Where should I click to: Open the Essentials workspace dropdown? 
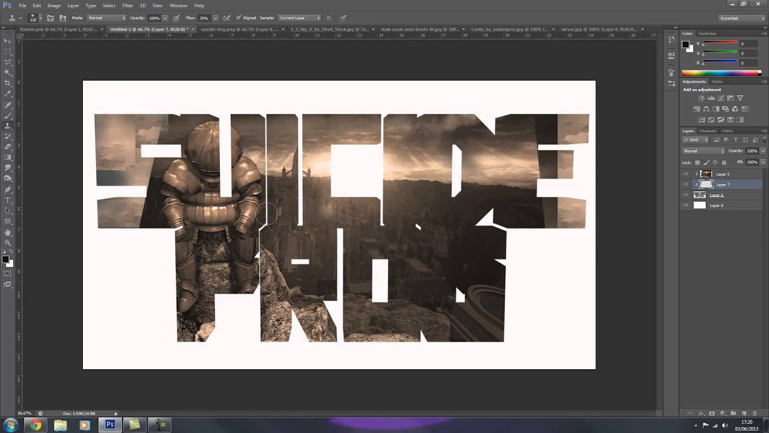741,18
